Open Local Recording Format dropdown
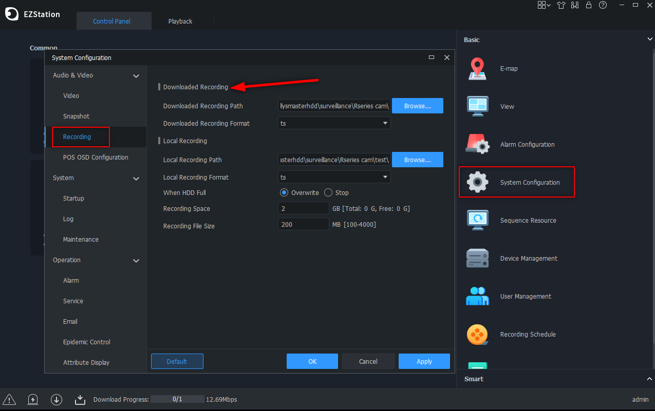Viewport: 655px width, 411px height. point(334,178)
